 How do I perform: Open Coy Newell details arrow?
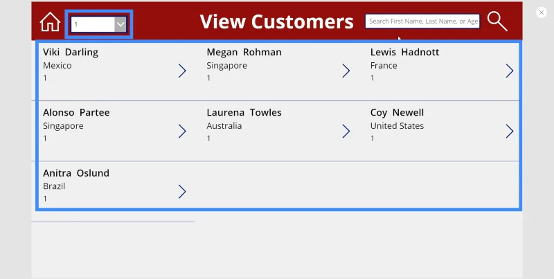pyautogui.click(x=510, y=131)
